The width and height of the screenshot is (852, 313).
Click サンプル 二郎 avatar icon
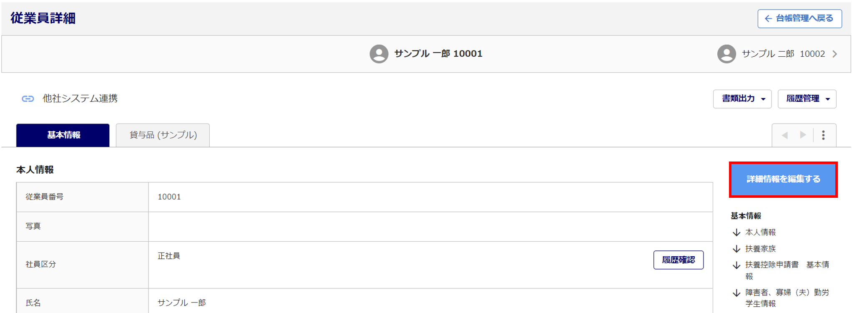coord(726,54)
